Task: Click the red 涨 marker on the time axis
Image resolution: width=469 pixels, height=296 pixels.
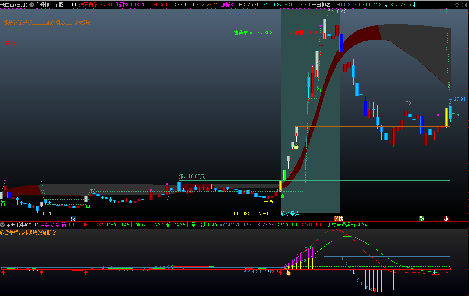Action: coord(446,218)
